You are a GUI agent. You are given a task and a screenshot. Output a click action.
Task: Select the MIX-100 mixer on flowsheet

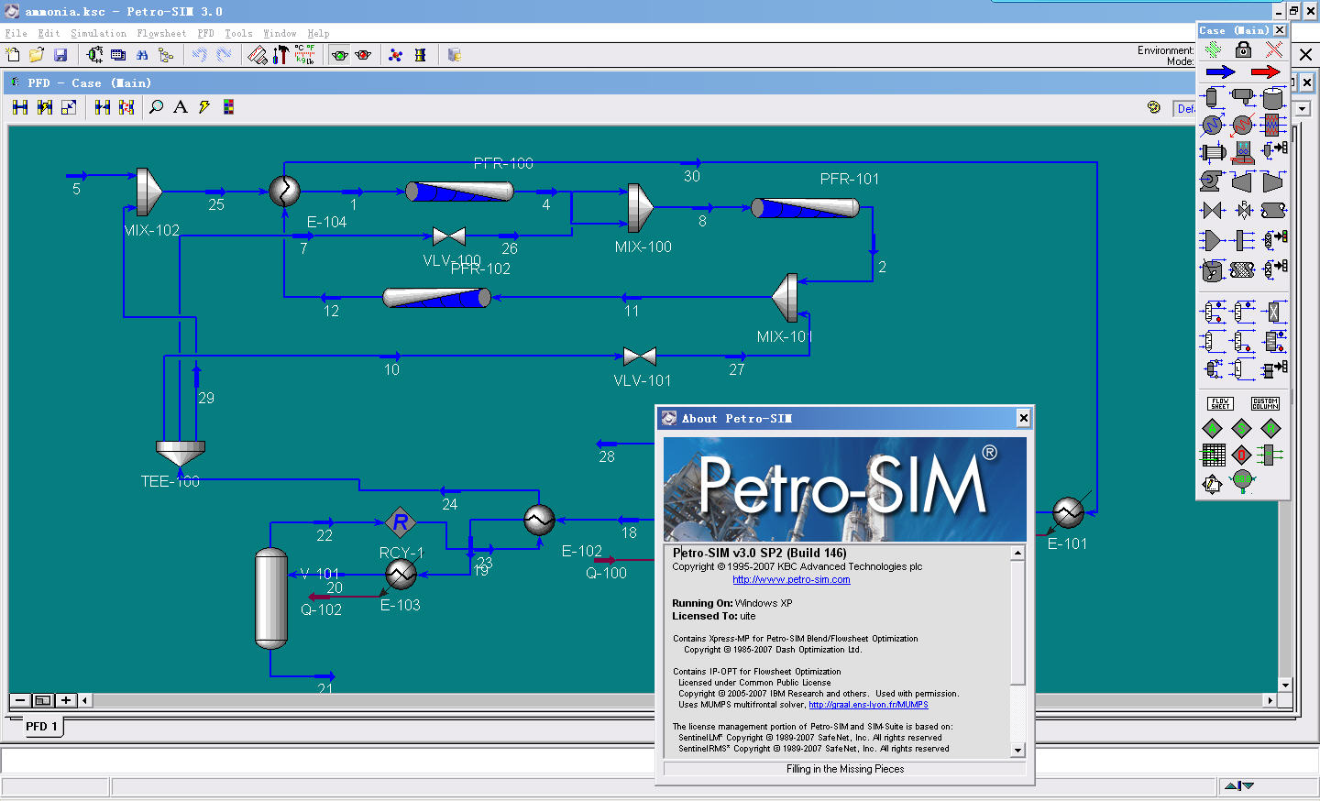pos(640,208)
